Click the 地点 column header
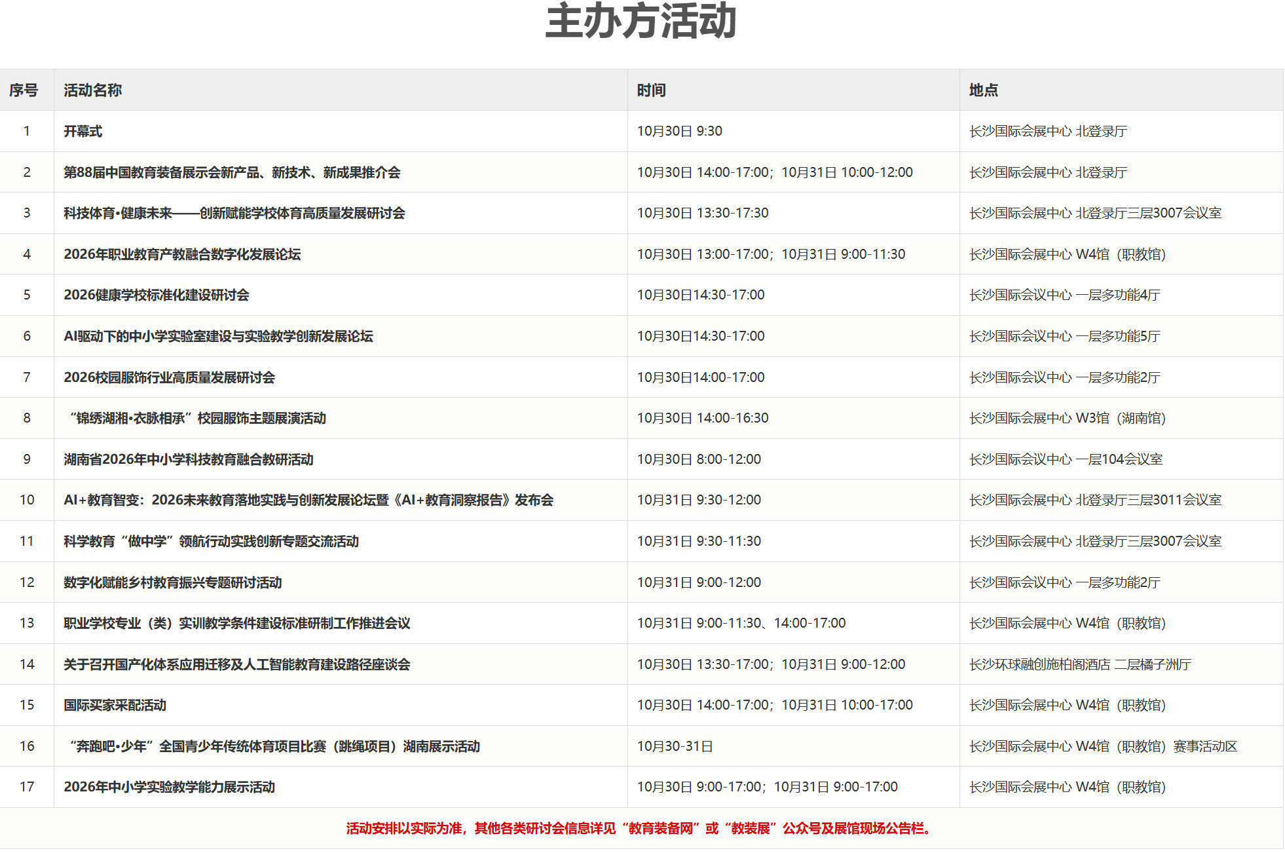1285x853 pixels. 983,90
